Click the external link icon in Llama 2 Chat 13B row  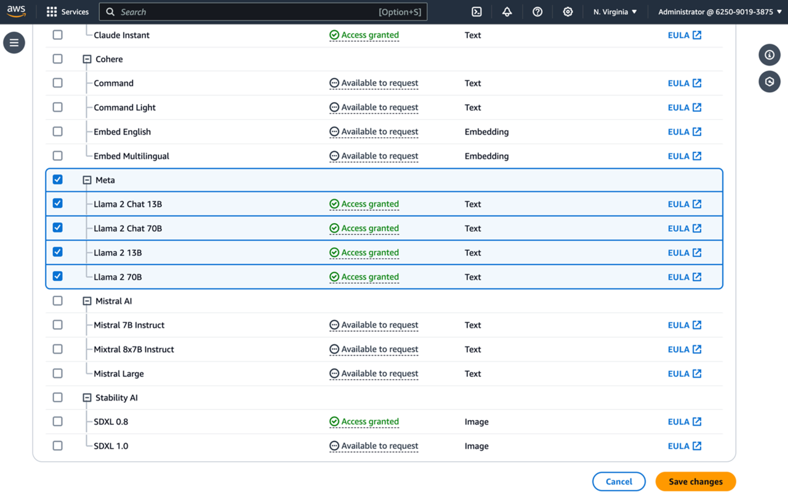tap(697, 204)
